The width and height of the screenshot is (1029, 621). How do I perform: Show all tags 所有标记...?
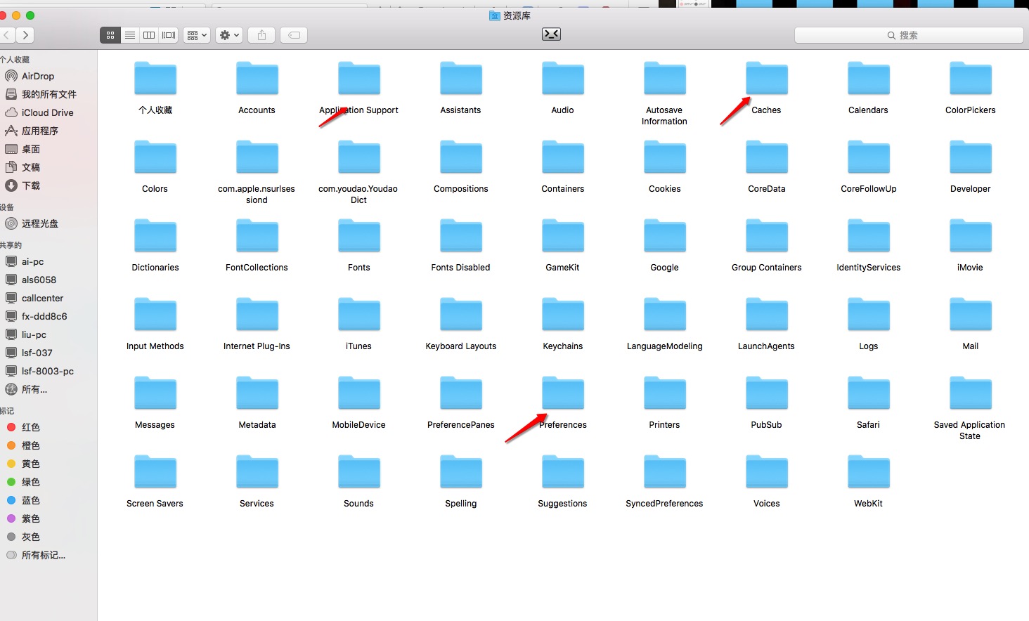click(x=43, y=555)
